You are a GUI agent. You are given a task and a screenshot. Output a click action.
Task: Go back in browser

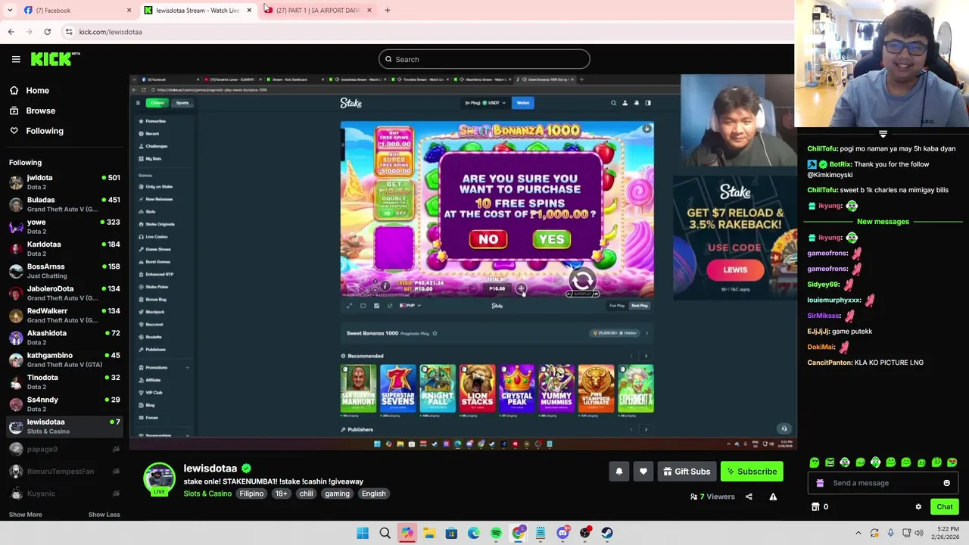[x=11, y=32]
